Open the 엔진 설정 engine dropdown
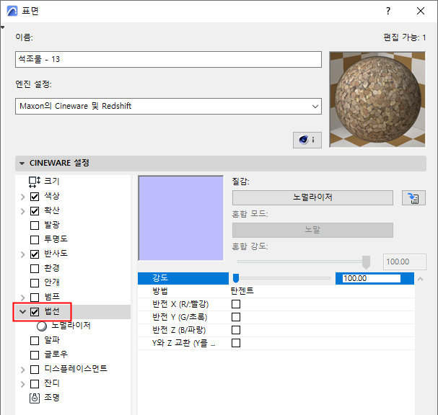This screenshot has width=438, height=415. coord(168,106)
